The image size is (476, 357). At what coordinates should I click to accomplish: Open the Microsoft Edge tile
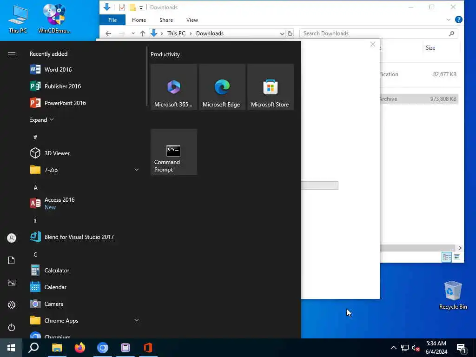point(222,87)
